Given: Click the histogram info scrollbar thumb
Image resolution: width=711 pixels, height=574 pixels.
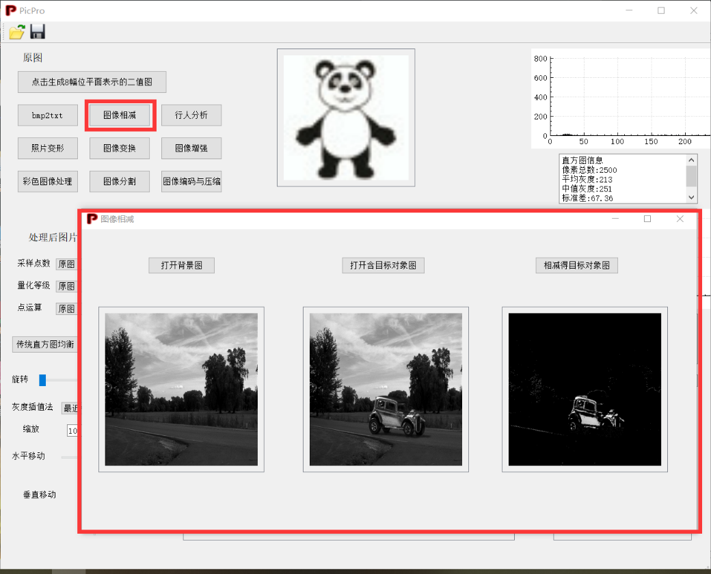Looking at the screenshot, I should [x=691, y=176].
